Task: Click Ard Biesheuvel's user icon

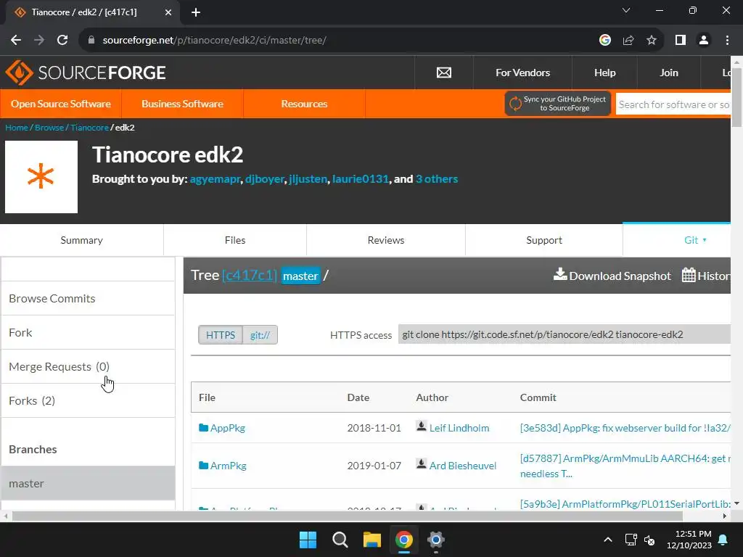Action: (422, 464)
